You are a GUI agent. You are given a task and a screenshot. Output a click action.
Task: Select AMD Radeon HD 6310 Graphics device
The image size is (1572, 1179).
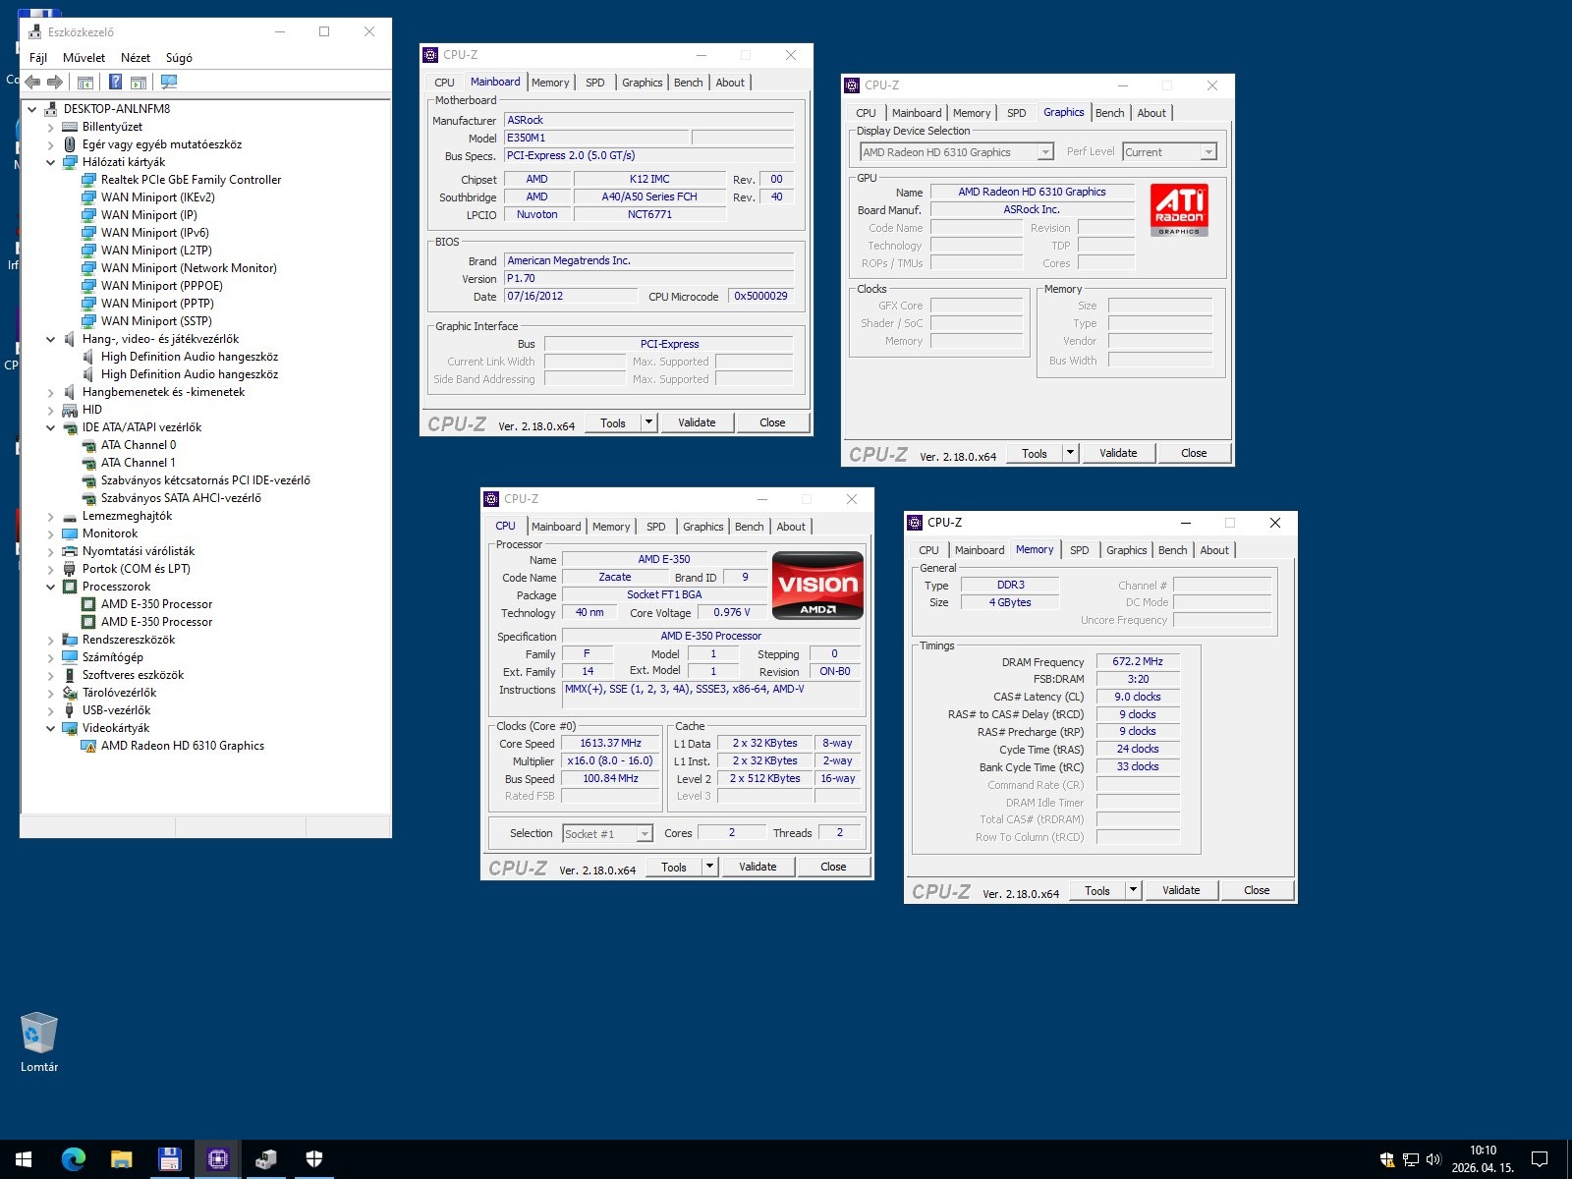pos(182,746)
